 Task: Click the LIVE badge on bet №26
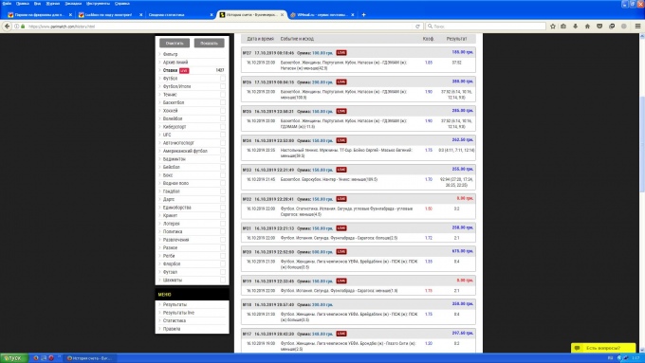click(x=341, y=82)
